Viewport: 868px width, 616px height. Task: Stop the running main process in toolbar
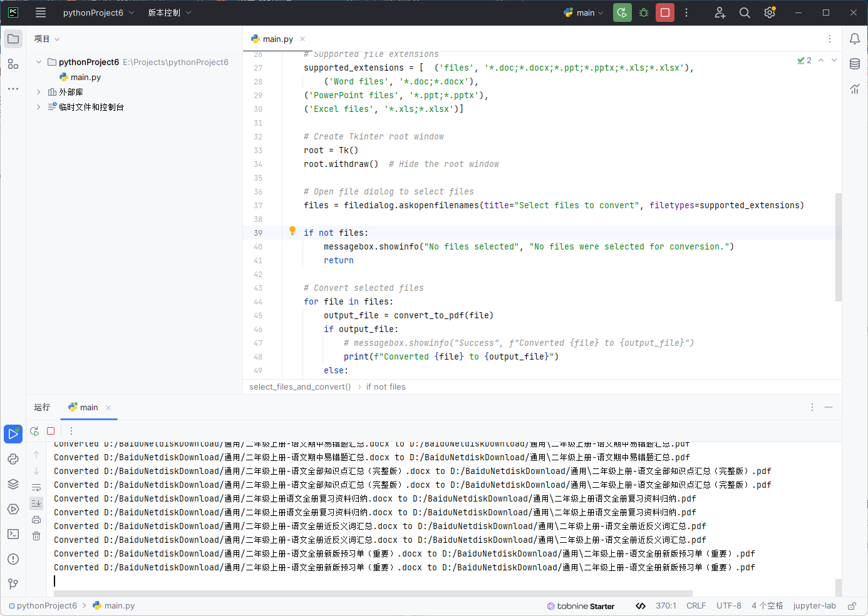(665, 13)
